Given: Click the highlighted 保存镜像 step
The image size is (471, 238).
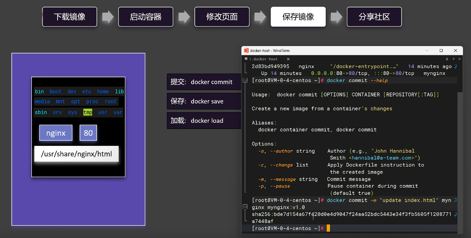Looking at the screenshot, I should pos(298,17).
